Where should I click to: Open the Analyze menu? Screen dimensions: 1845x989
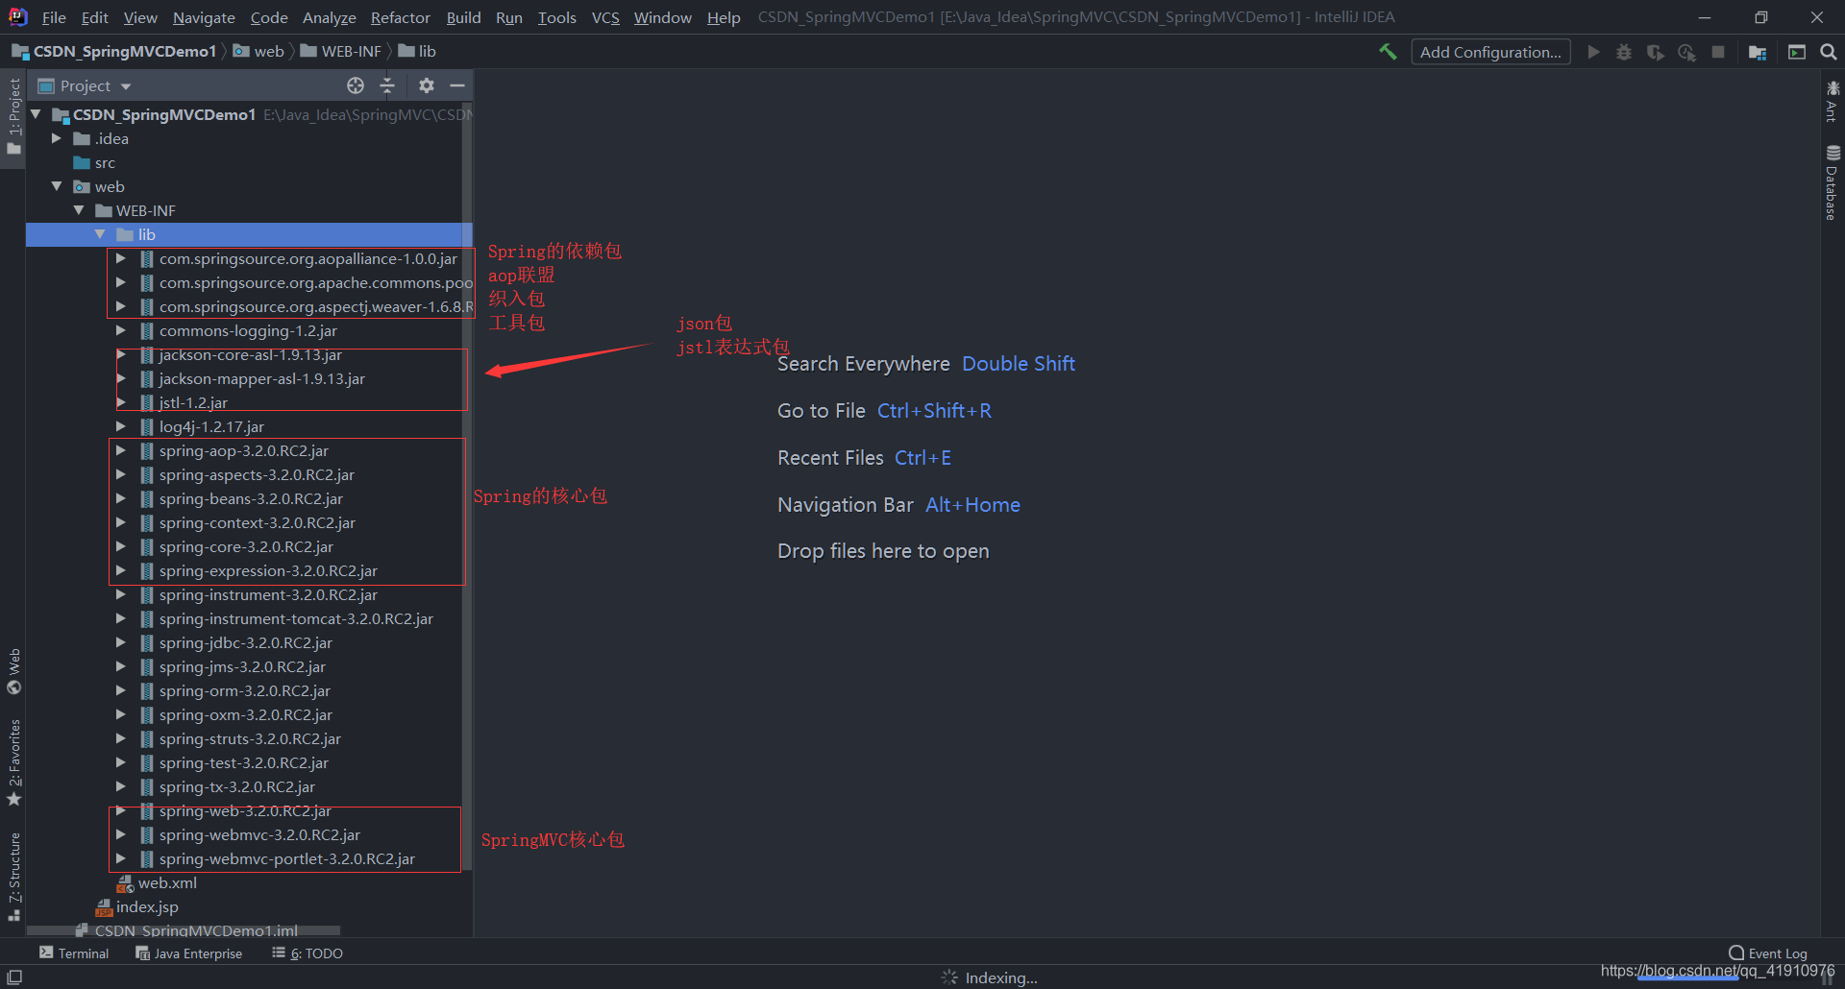(x=329, y=17)
